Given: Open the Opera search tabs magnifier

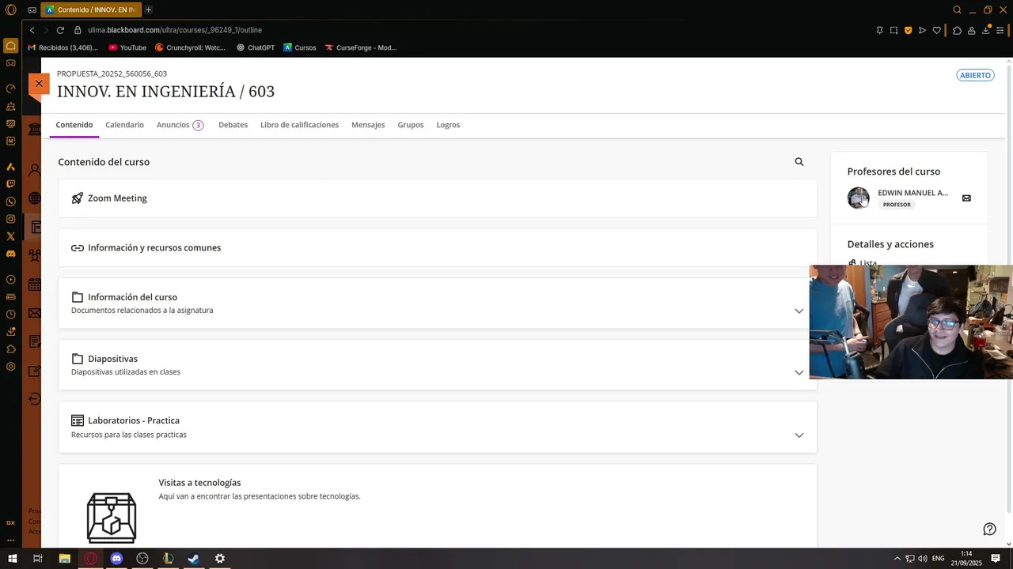Looking at the screenshot, I should (957, 9).
